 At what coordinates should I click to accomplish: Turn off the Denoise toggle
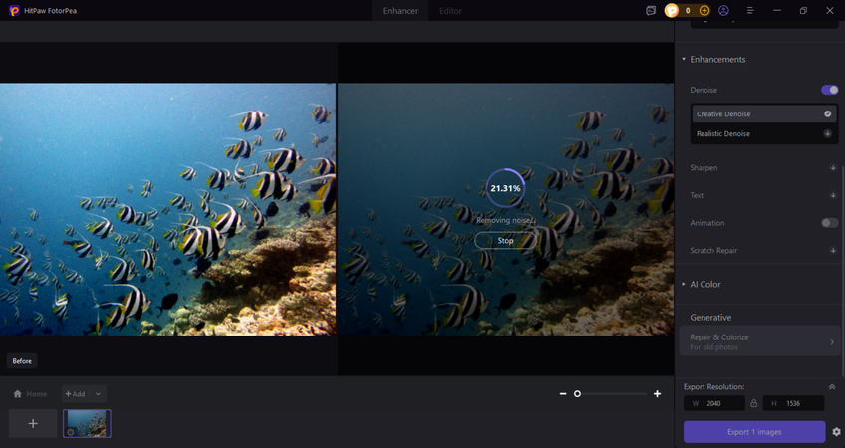829,90
